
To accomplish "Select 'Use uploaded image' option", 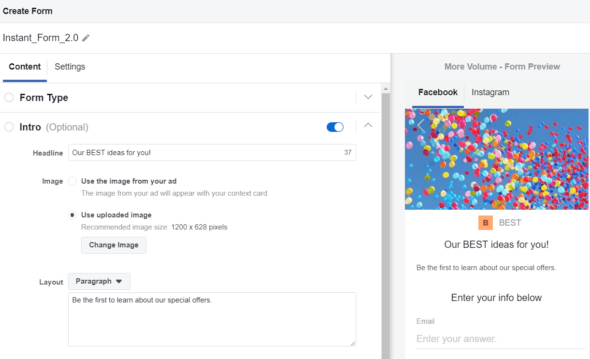I will [x=72, y=215].
